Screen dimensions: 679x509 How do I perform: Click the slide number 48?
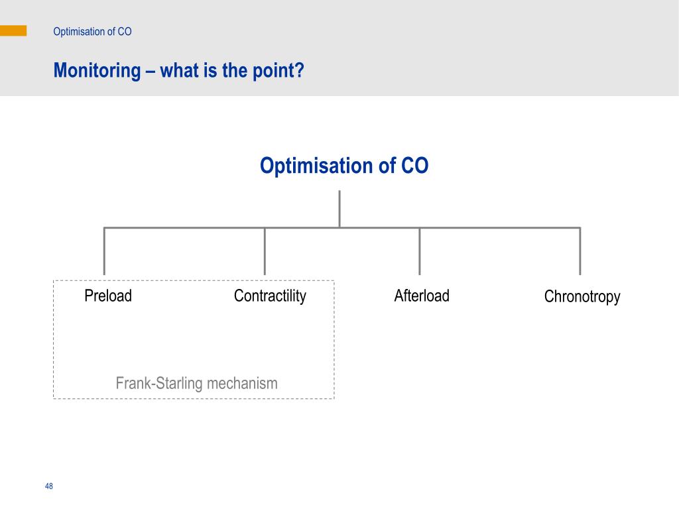pos(49,486)
